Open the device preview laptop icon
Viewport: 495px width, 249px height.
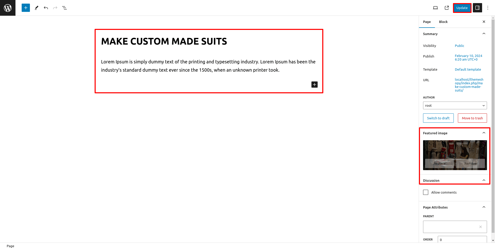tap(435, 8)
